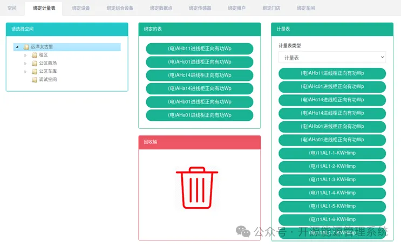Open the 绑定传感器 tab

(200, 8)
